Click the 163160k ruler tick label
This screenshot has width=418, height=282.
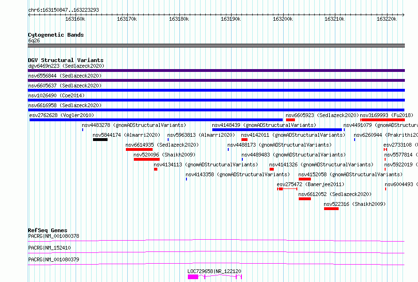(x=75, y=19)
